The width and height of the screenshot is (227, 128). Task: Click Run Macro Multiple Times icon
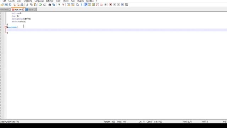click(x=122, y=5)
